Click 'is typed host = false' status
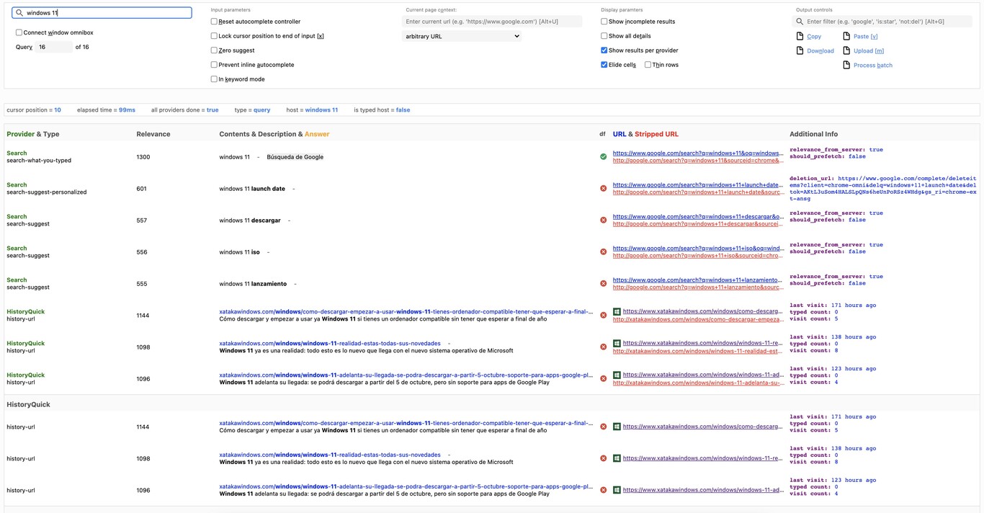Viewport: 984px width, 513px height. 382,110
